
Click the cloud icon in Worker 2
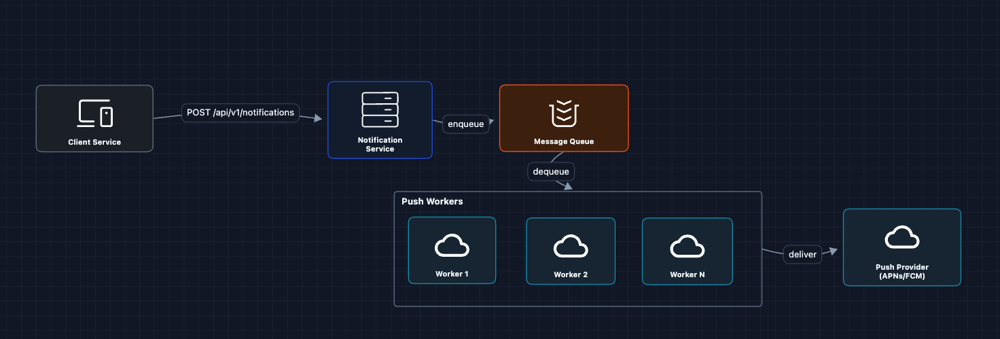click(x=570, y=247)
